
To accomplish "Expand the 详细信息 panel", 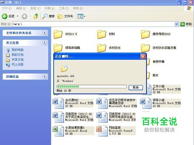I will [x=45, y=76].
